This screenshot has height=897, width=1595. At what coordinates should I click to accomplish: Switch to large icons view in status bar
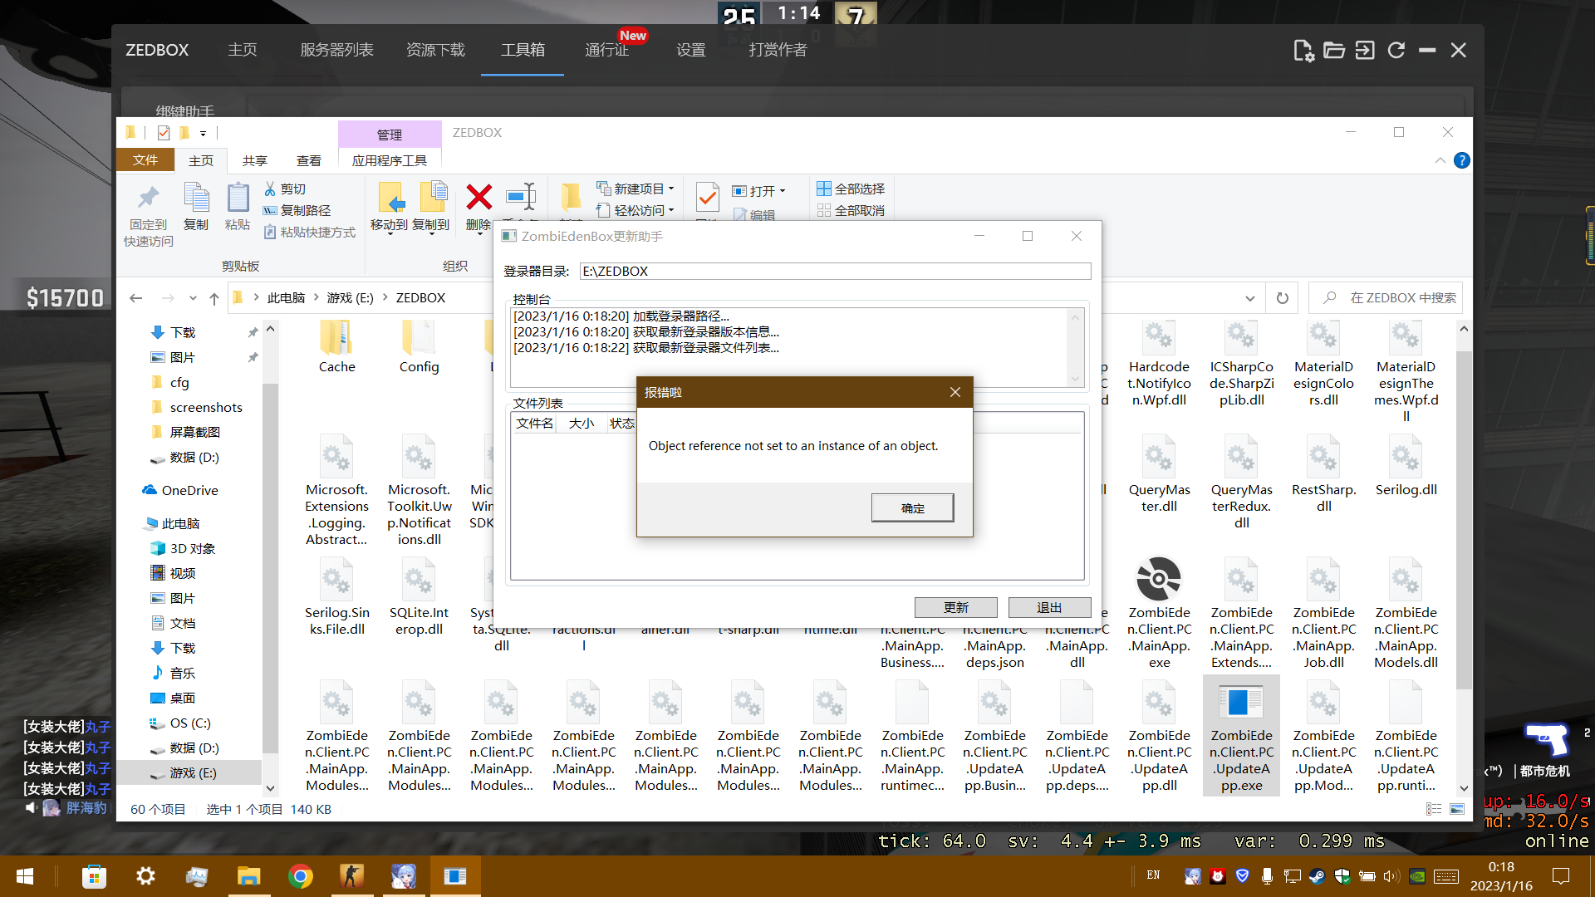coord(1457,809)
